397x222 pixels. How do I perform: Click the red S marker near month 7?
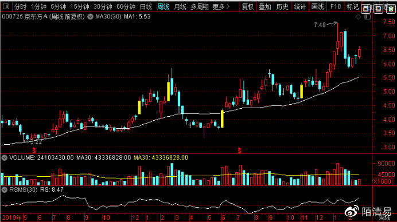point(239,150)
